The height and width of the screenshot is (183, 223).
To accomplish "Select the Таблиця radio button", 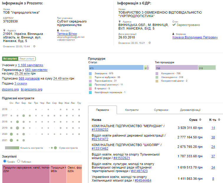I will coord(19,161).
